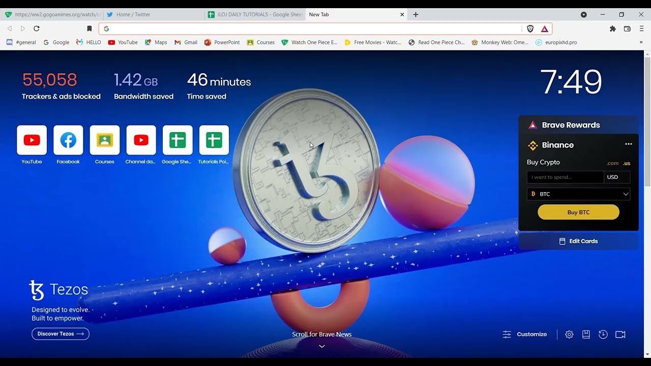The height and width of the screenshot is (366, 651).
Task: Open the YouTube top site tile
Action: click(x=32, y=140)
